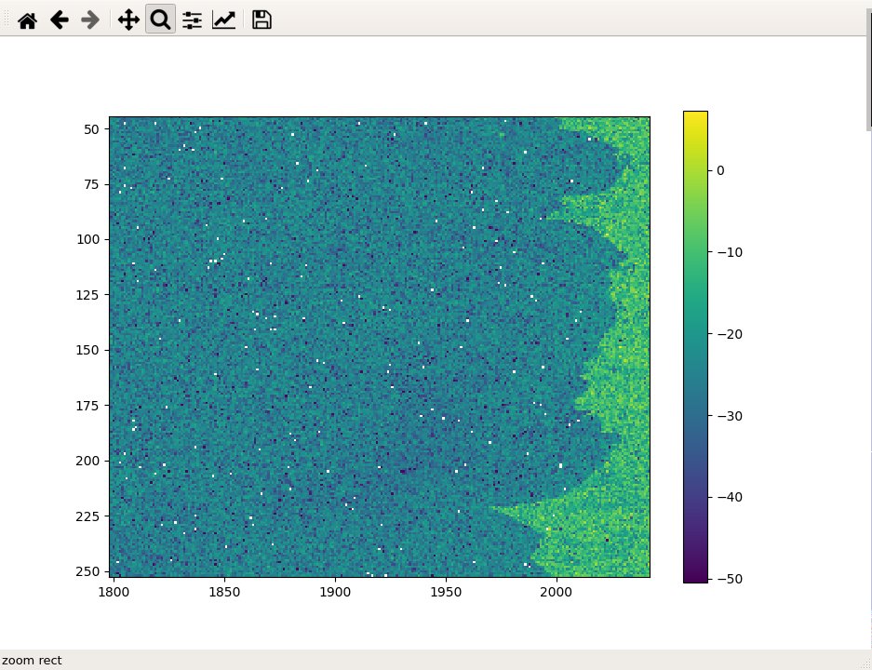Select the Pan axes tool

point(128,20)
